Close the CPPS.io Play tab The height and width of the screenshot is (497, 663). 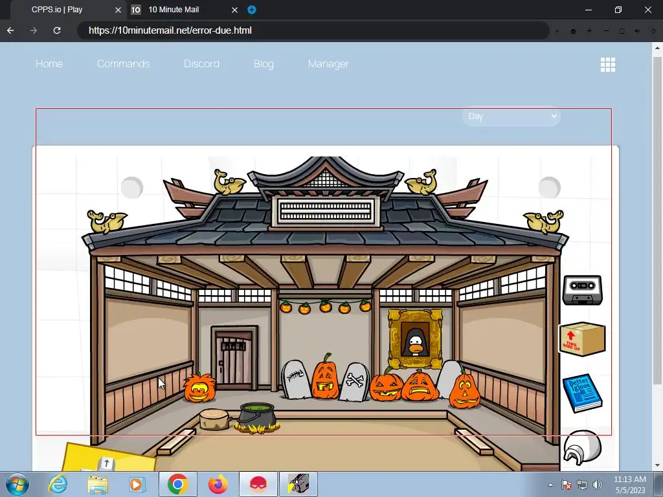click(x=118, y=10)
